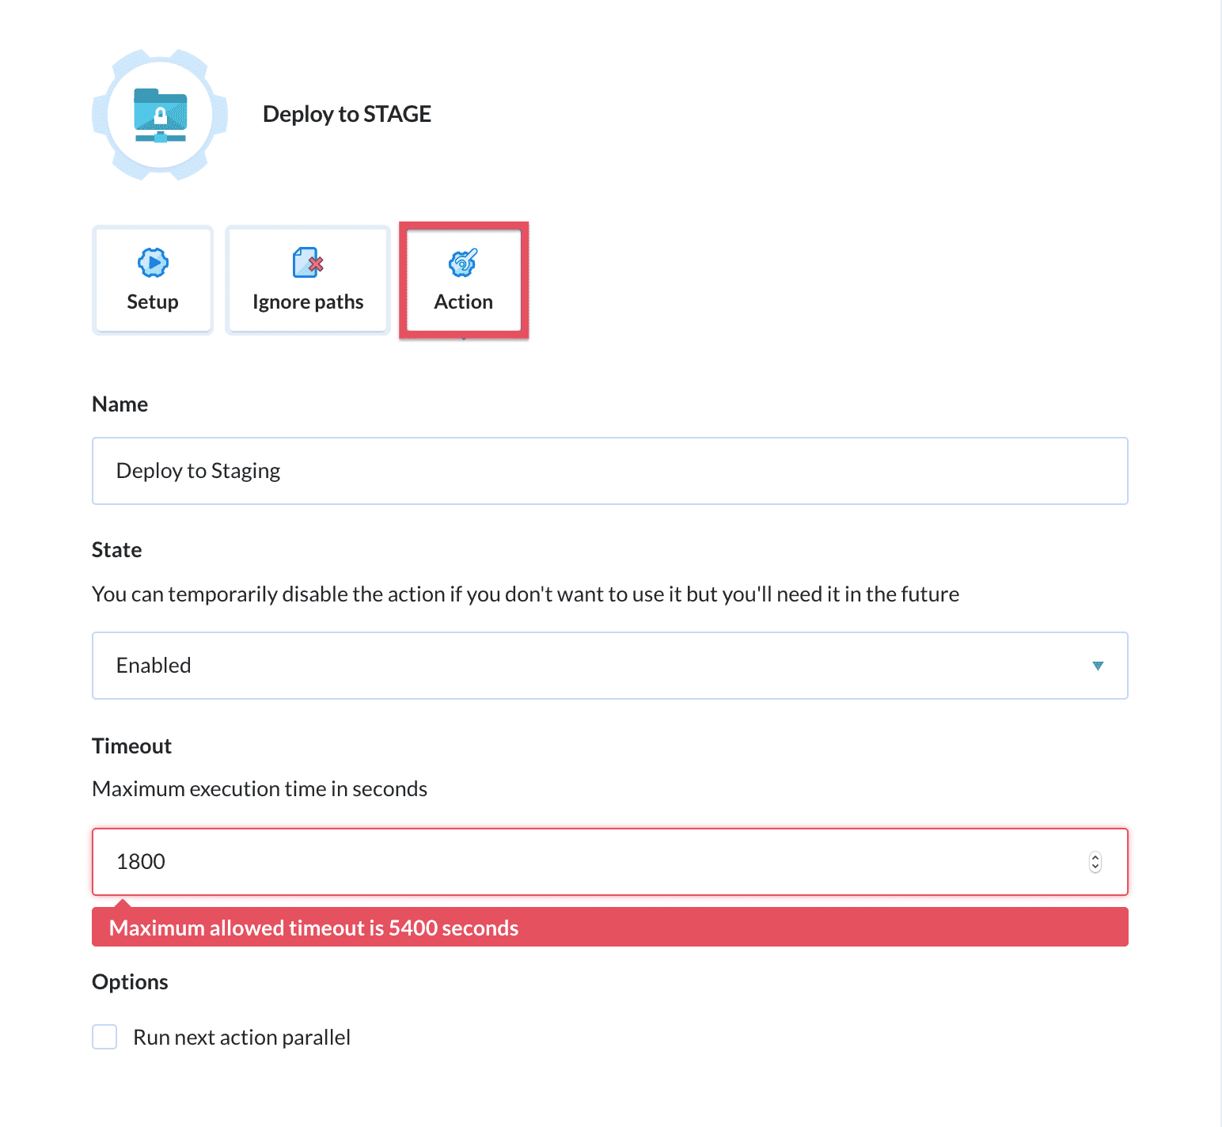The height and width of the screenshot is (1127, 1222).
Task: Click the Maximum execution time in seconds text
Action: tap(260, 789)
